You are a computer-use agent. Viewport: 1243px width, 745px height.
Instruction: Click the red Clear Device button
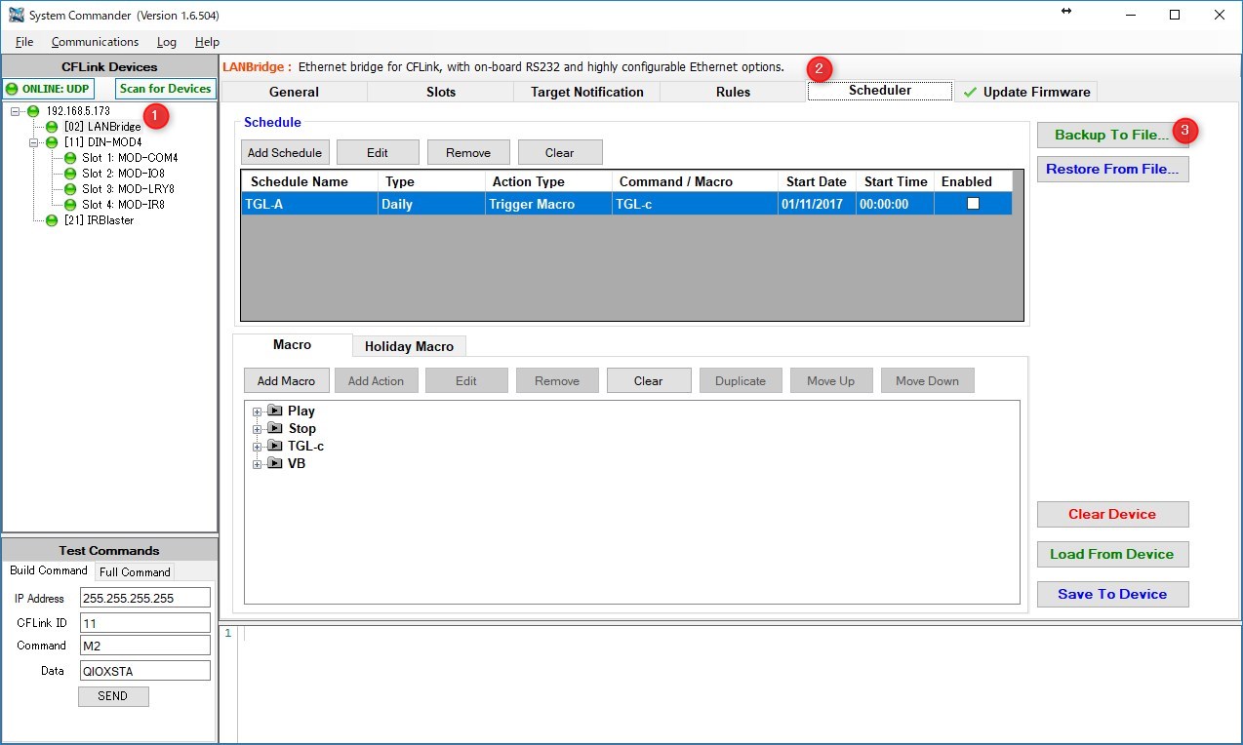1112,514
